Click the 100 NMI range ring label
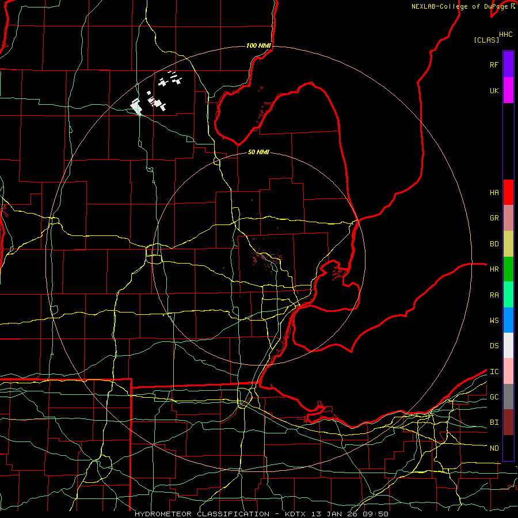The height and width of the screenshot is (518, 518). (x=258, y=45)
